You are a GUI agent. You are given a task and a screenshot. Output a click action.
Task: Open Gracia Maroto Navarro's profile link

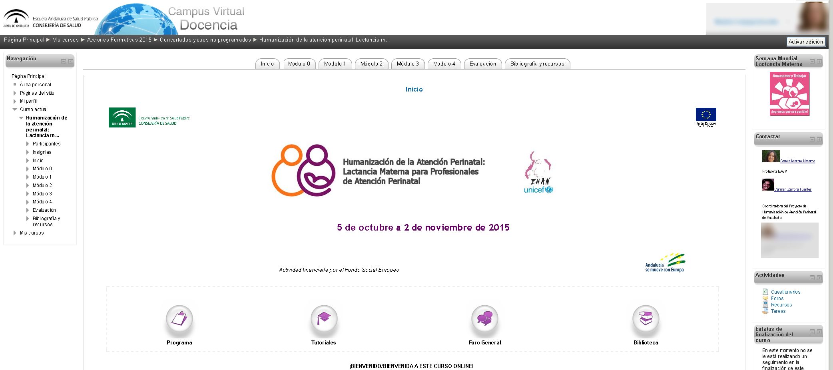click(x=797, y=161)
